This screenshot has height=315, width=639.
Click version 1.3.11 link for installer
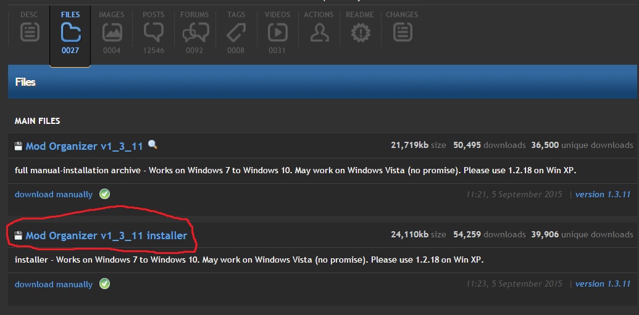click(603, 284)
